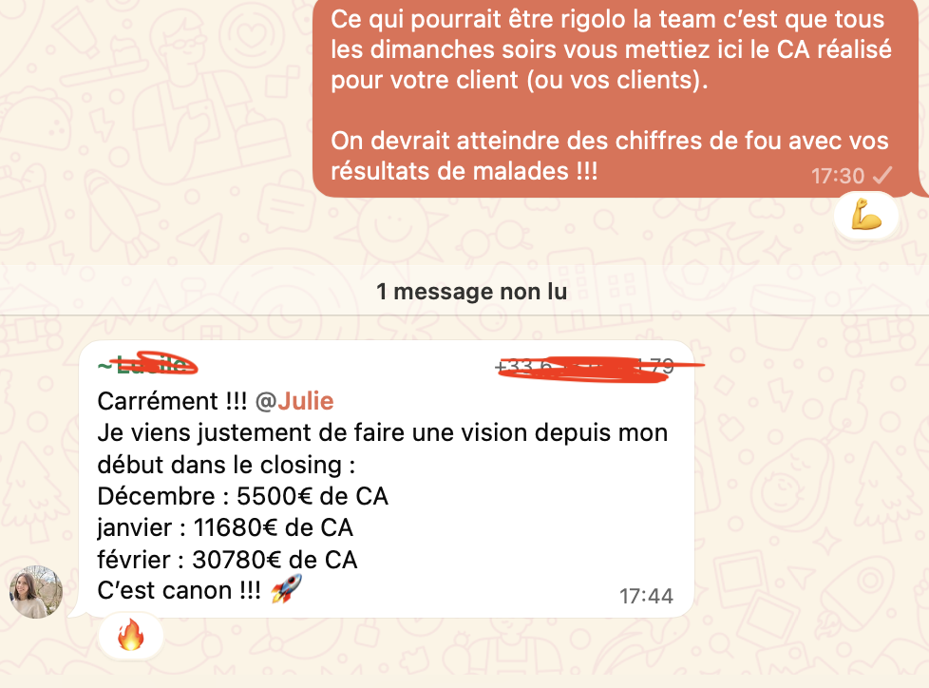The width and height of the screenshot is (929, 688).
Task: Click the "février : 30780€ de CA" line
Action: point(227,560)
